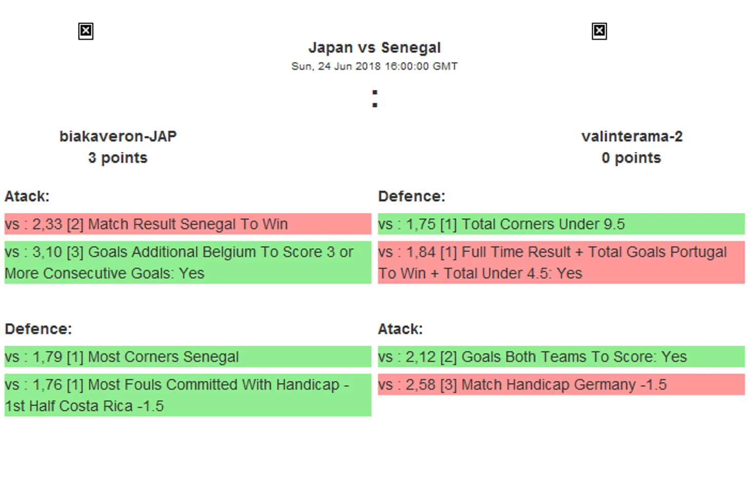Image resolution: width=749 pixels, height=492 pixels.
Task: Click the 'Total Corners Under 9.5' bet row
Action: click(561, 224)
